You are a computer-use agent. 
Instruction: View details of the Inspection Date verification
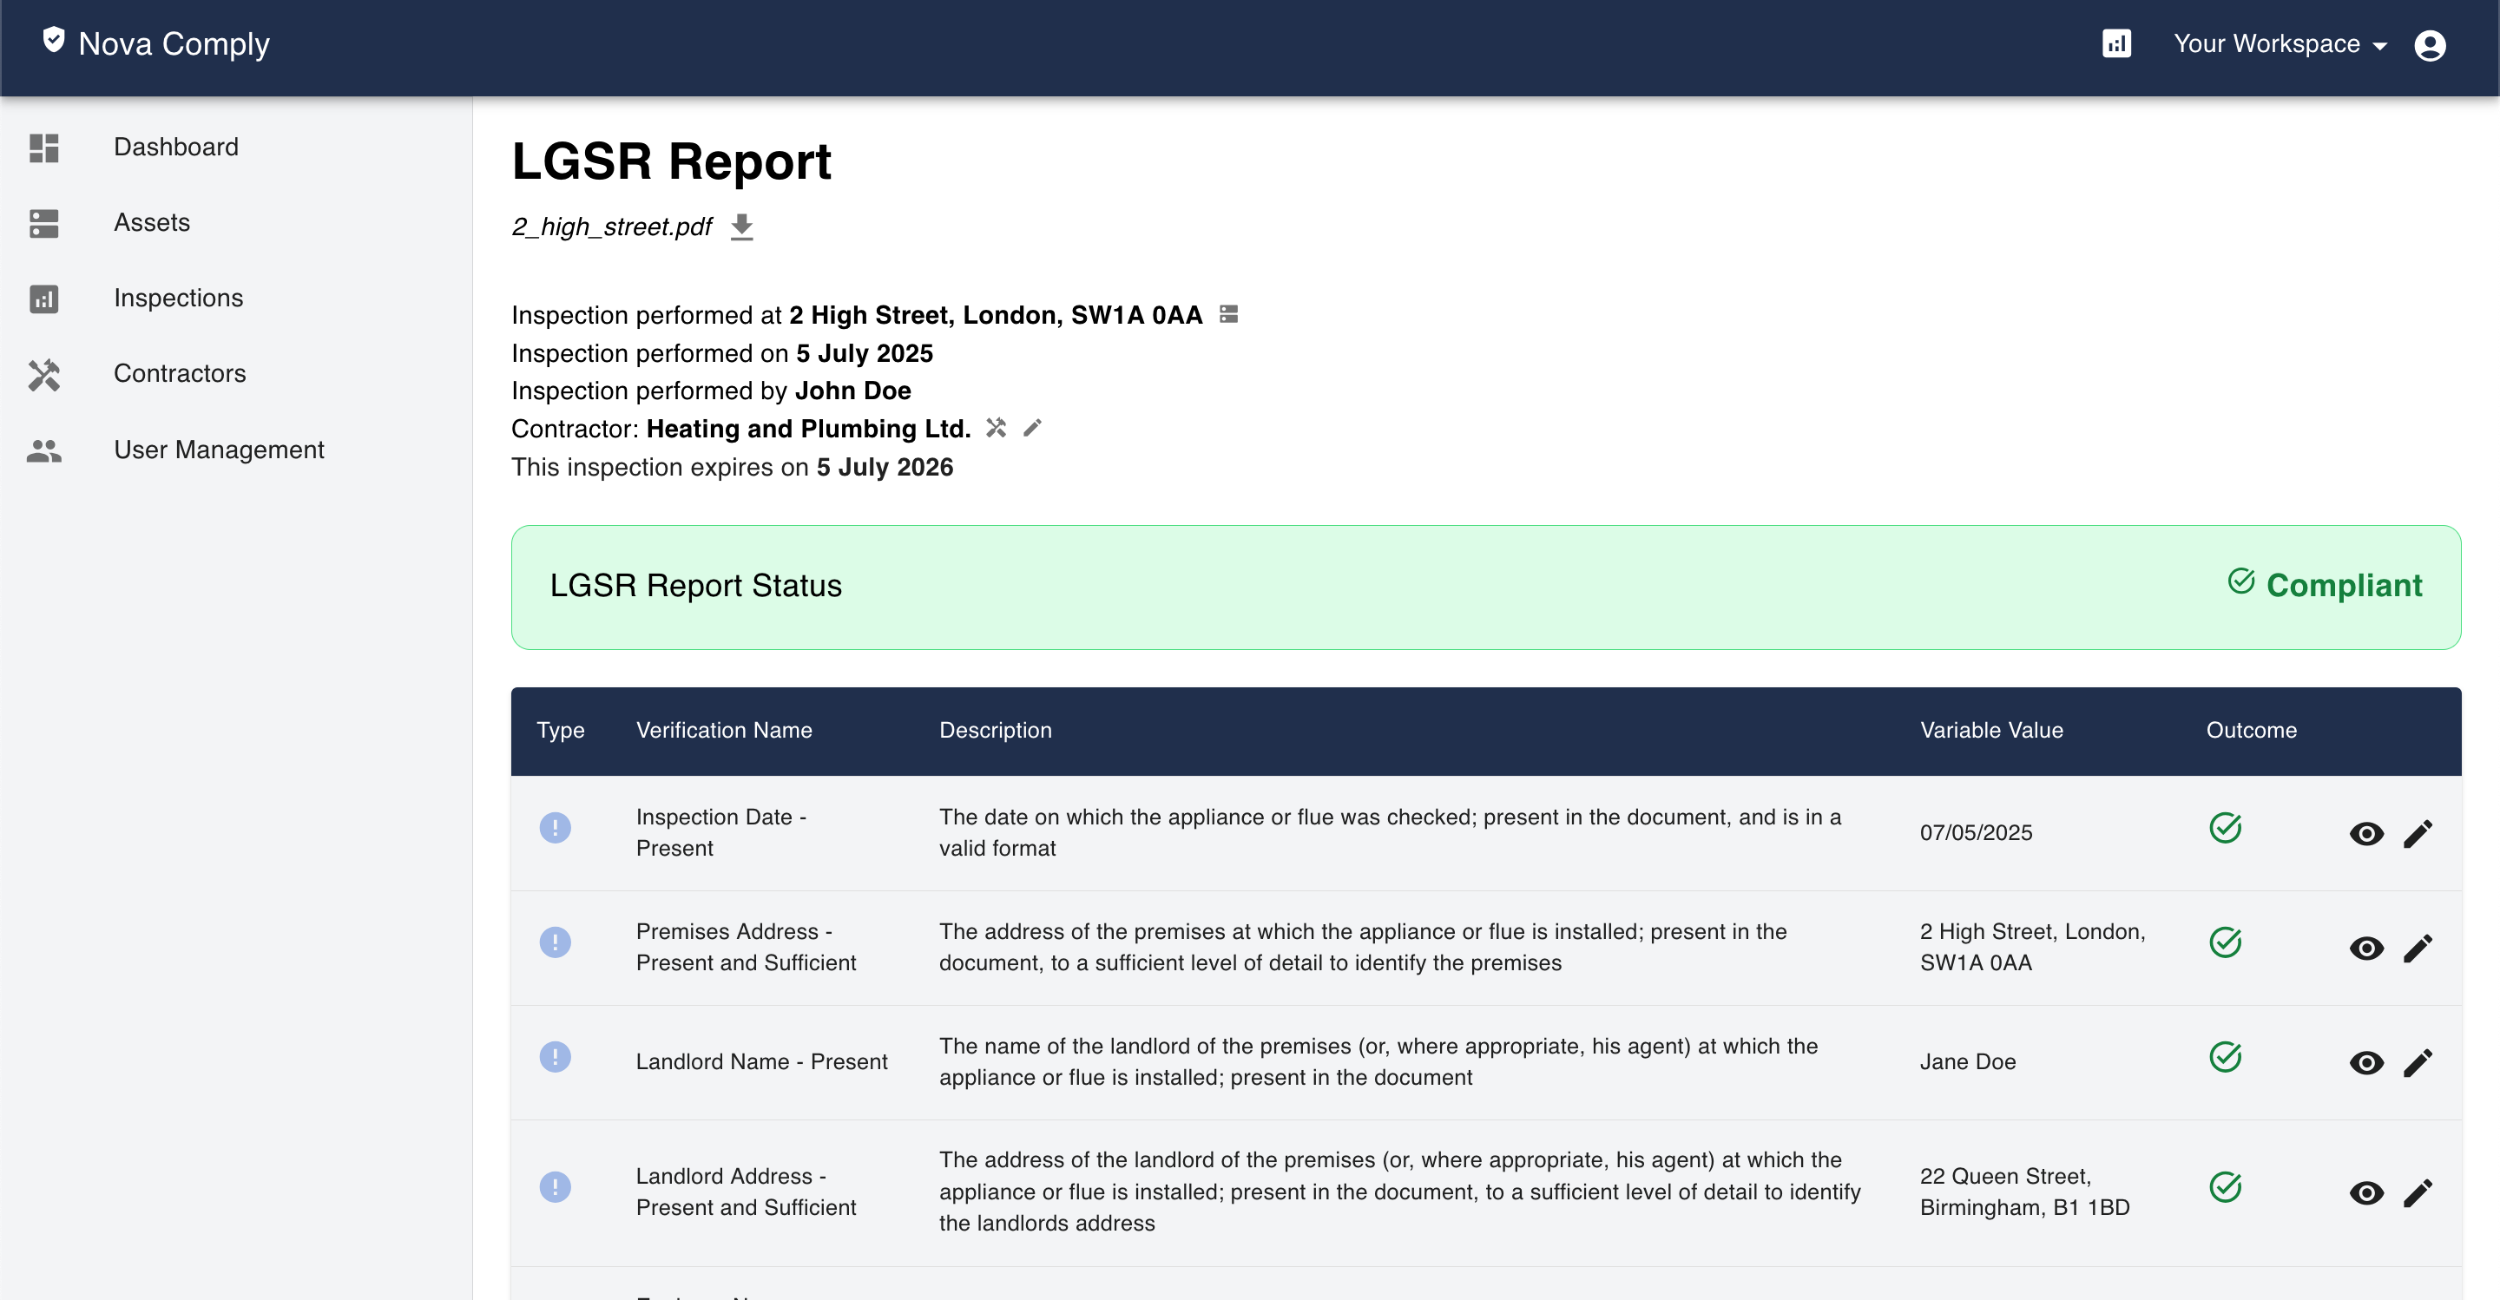(x=2366, y=832)
